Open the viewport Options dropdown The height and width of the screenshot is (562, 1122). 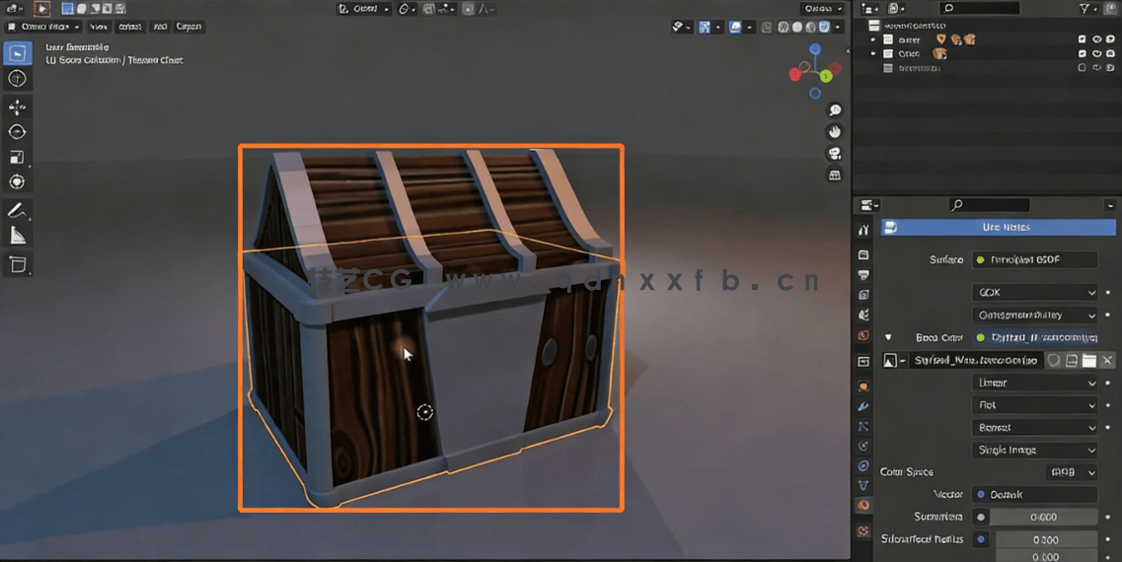(x=824, y=9)
